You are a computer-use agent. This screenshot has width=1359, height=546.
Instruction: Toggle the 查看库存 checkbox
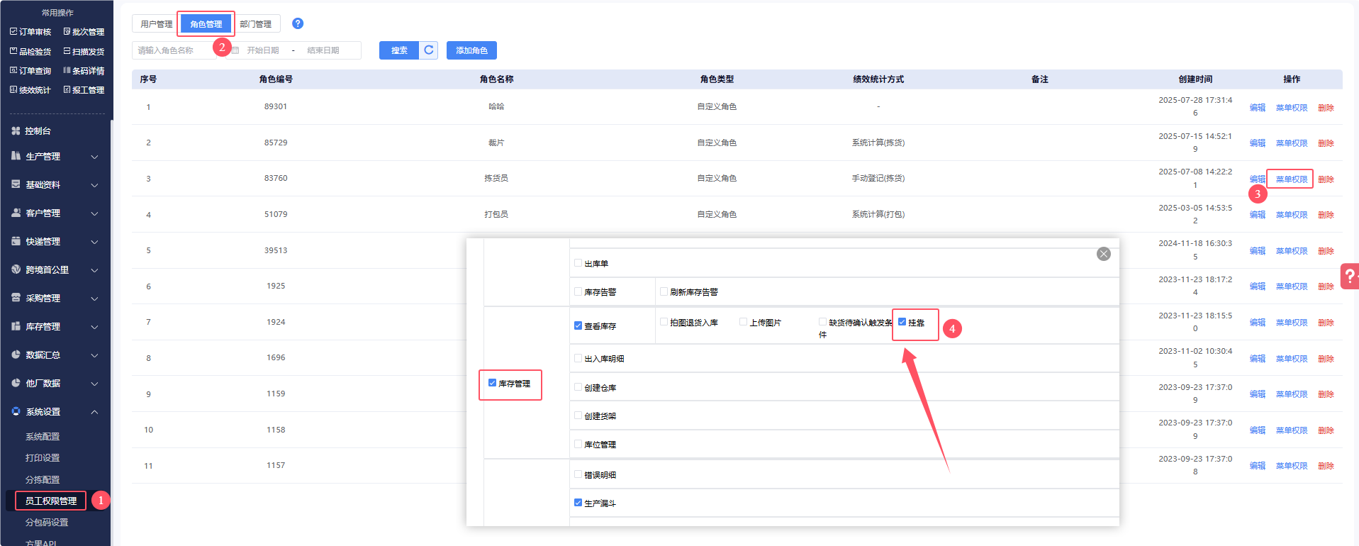tap(578, 326)
